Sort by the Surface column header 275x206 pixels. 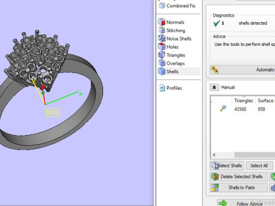[265, 101]
